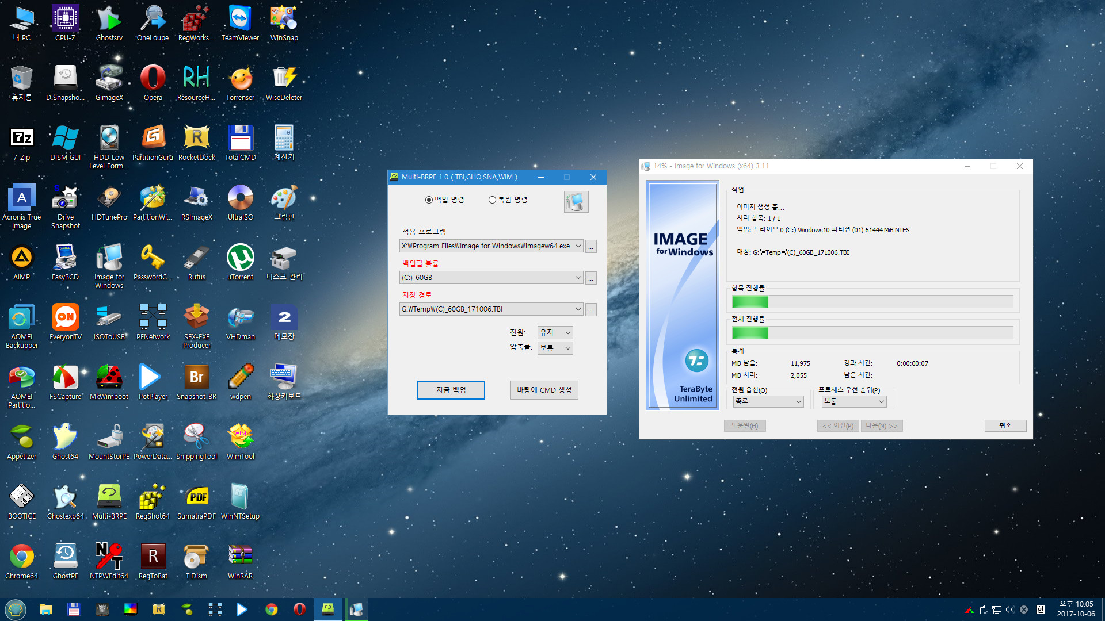Open the AOMEI Backupper desktop icon

(x=22, y=326)
